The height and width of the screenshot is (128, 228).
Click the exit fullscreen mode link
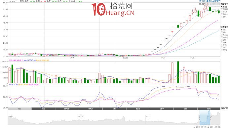coord(213,1)
